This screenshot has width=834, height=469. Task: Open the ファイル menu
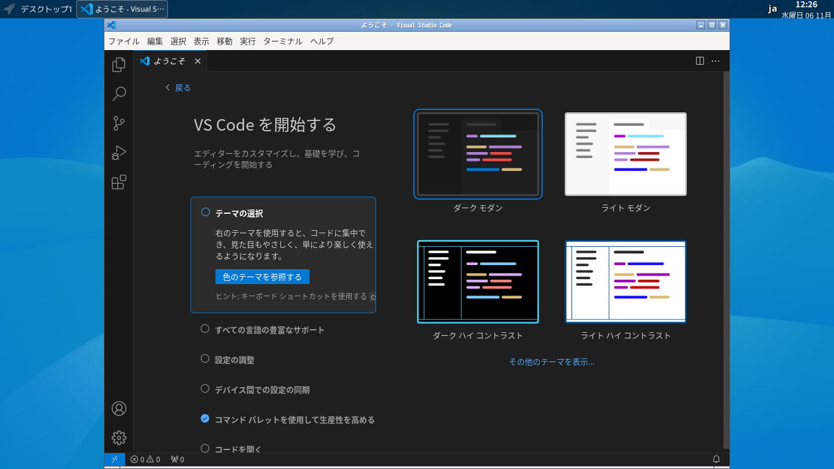(124, 42)
